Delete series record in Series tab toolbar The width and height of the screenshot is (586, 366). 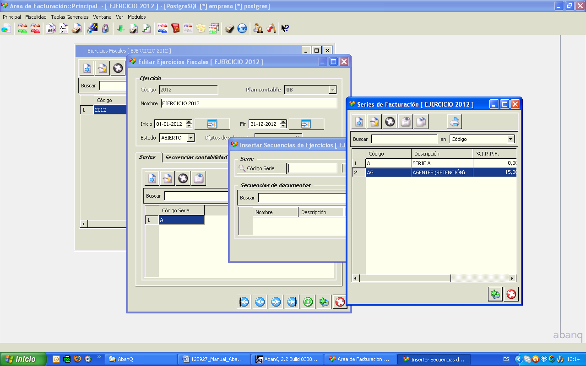pyautogui.click(x=183, y=178)
